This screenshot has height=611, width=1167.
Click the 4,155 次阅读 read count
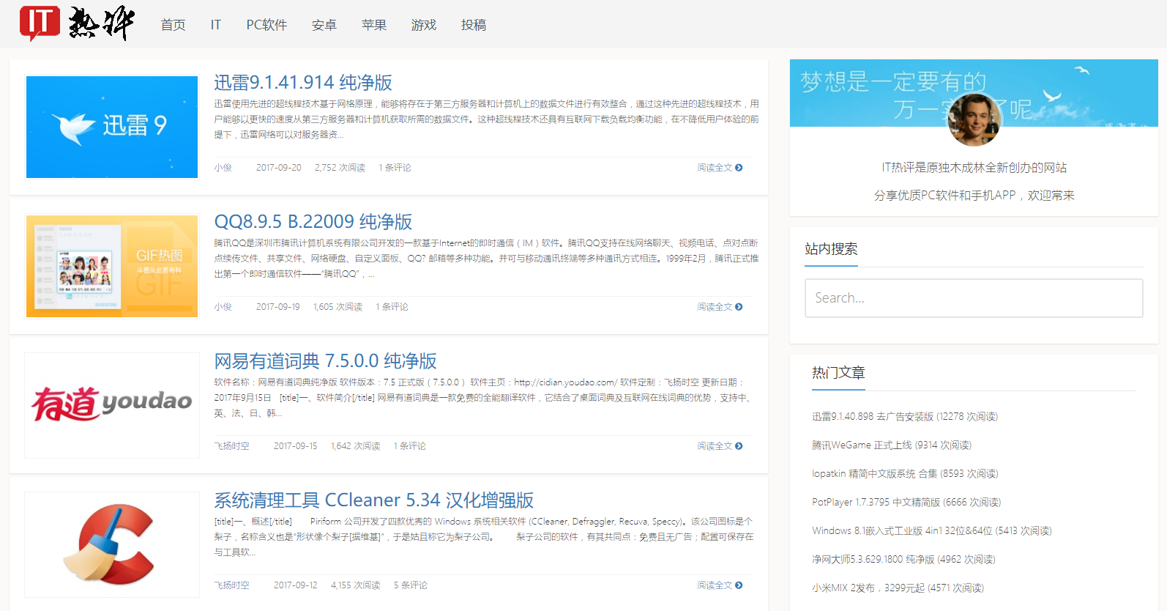click(x=355, y=585)
